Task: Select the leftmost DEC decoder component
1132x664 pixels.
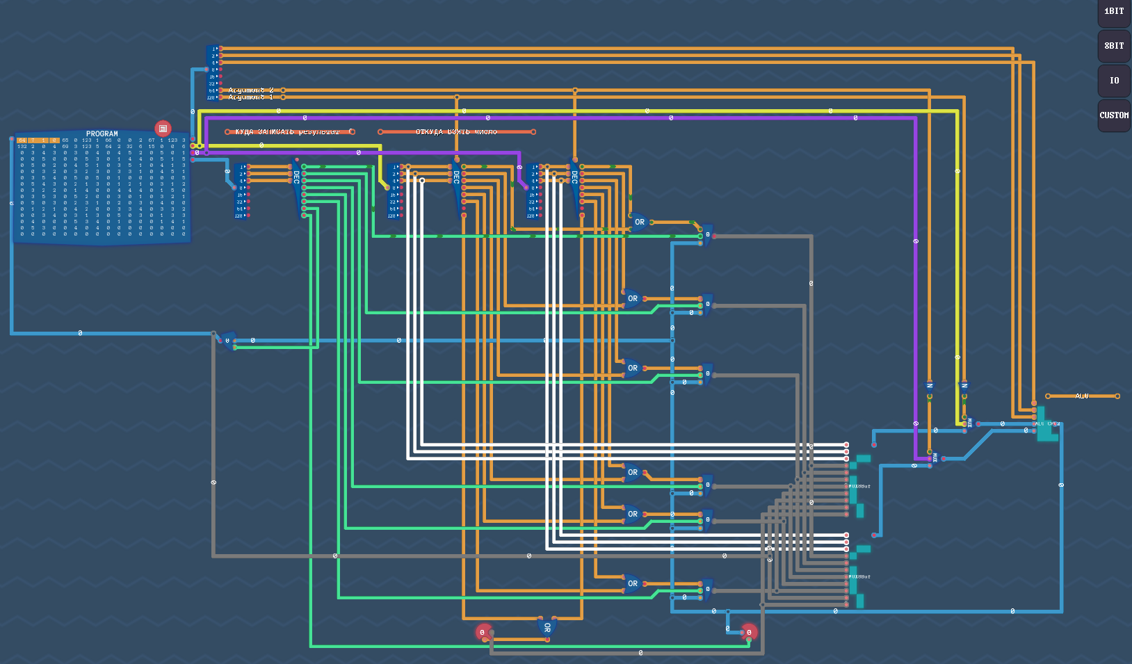Action: 297,186
